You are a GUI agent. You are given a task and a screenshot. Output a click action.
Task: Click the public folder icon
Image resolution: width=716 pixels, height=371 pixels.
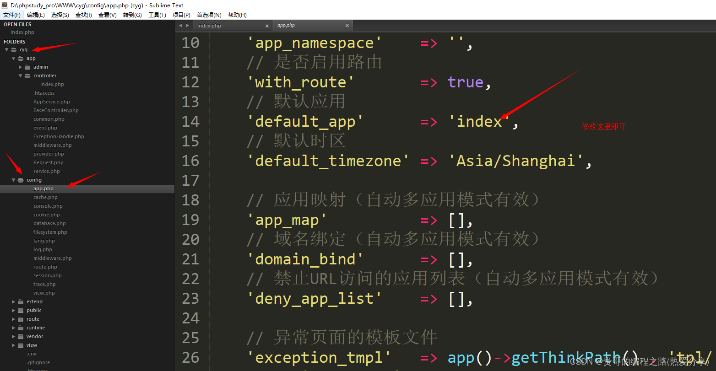pos(21,311)
